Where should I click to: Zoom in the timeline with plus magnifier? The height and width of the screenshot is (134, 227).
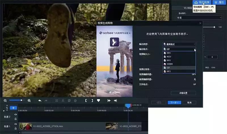29,100
